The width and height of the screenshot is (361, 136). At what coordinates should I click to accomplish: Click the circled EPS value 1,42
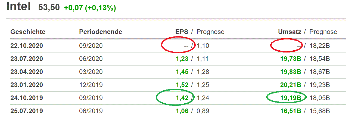182,98
